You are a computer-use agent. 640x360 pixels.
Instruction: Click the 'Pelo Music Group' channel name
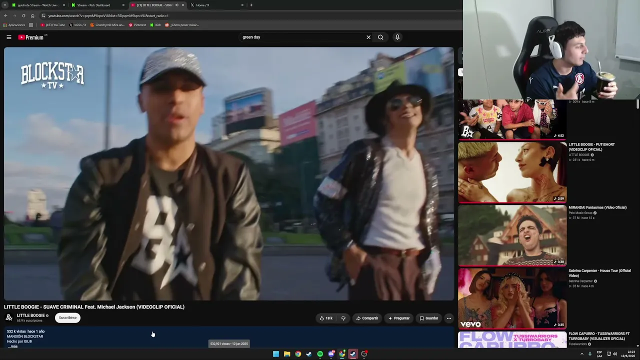click(x=580, y=213)
